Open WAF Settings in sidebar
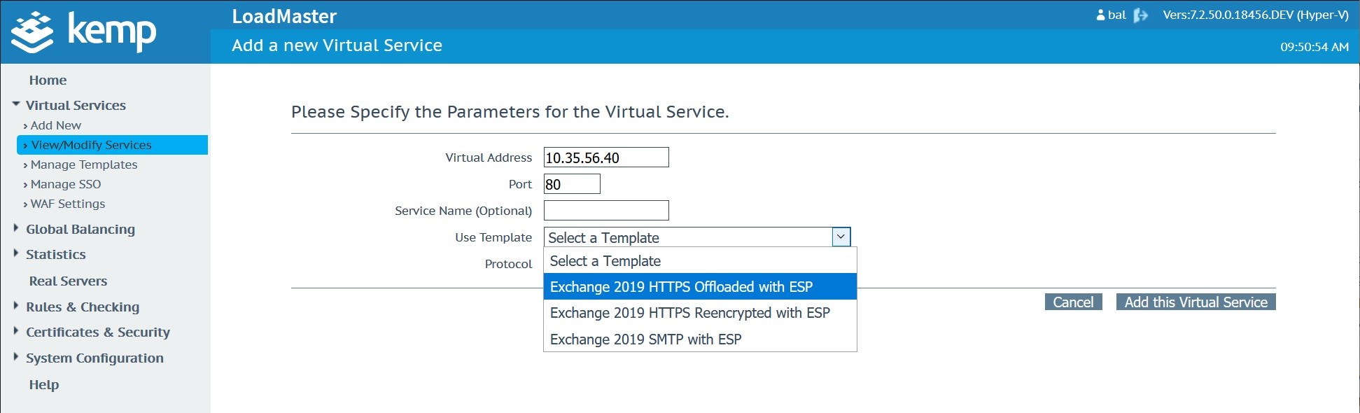The width and height of the screenshot is (1360, 413). [68, 204]
